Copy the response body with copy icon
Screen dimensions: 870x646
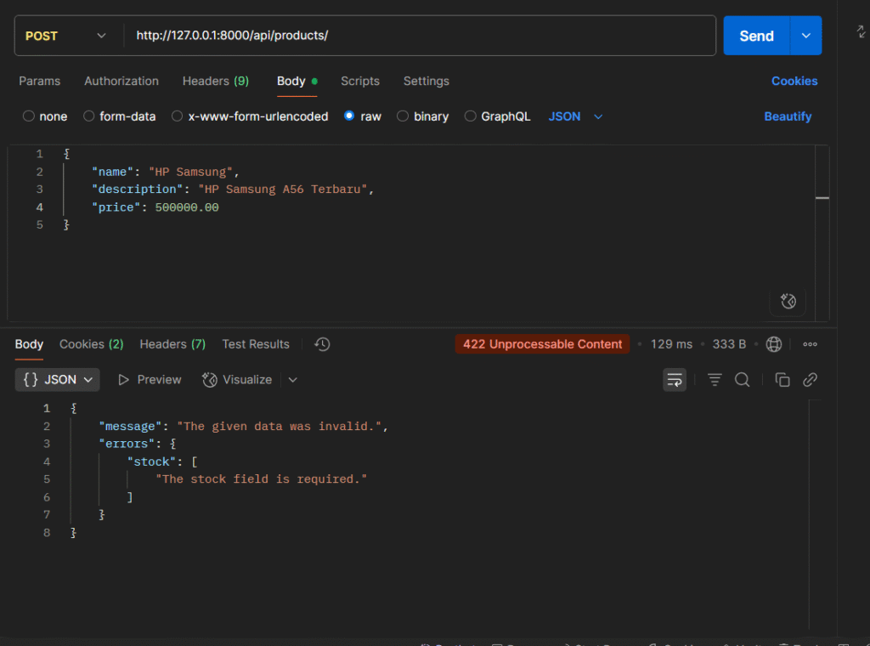click(x=782, y=380)
